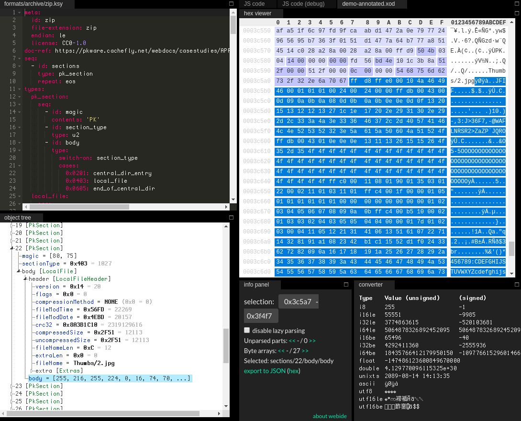The image size is (521, 421).
Task: Collapse tree node 22 PkSection
Action: (12, 248)
